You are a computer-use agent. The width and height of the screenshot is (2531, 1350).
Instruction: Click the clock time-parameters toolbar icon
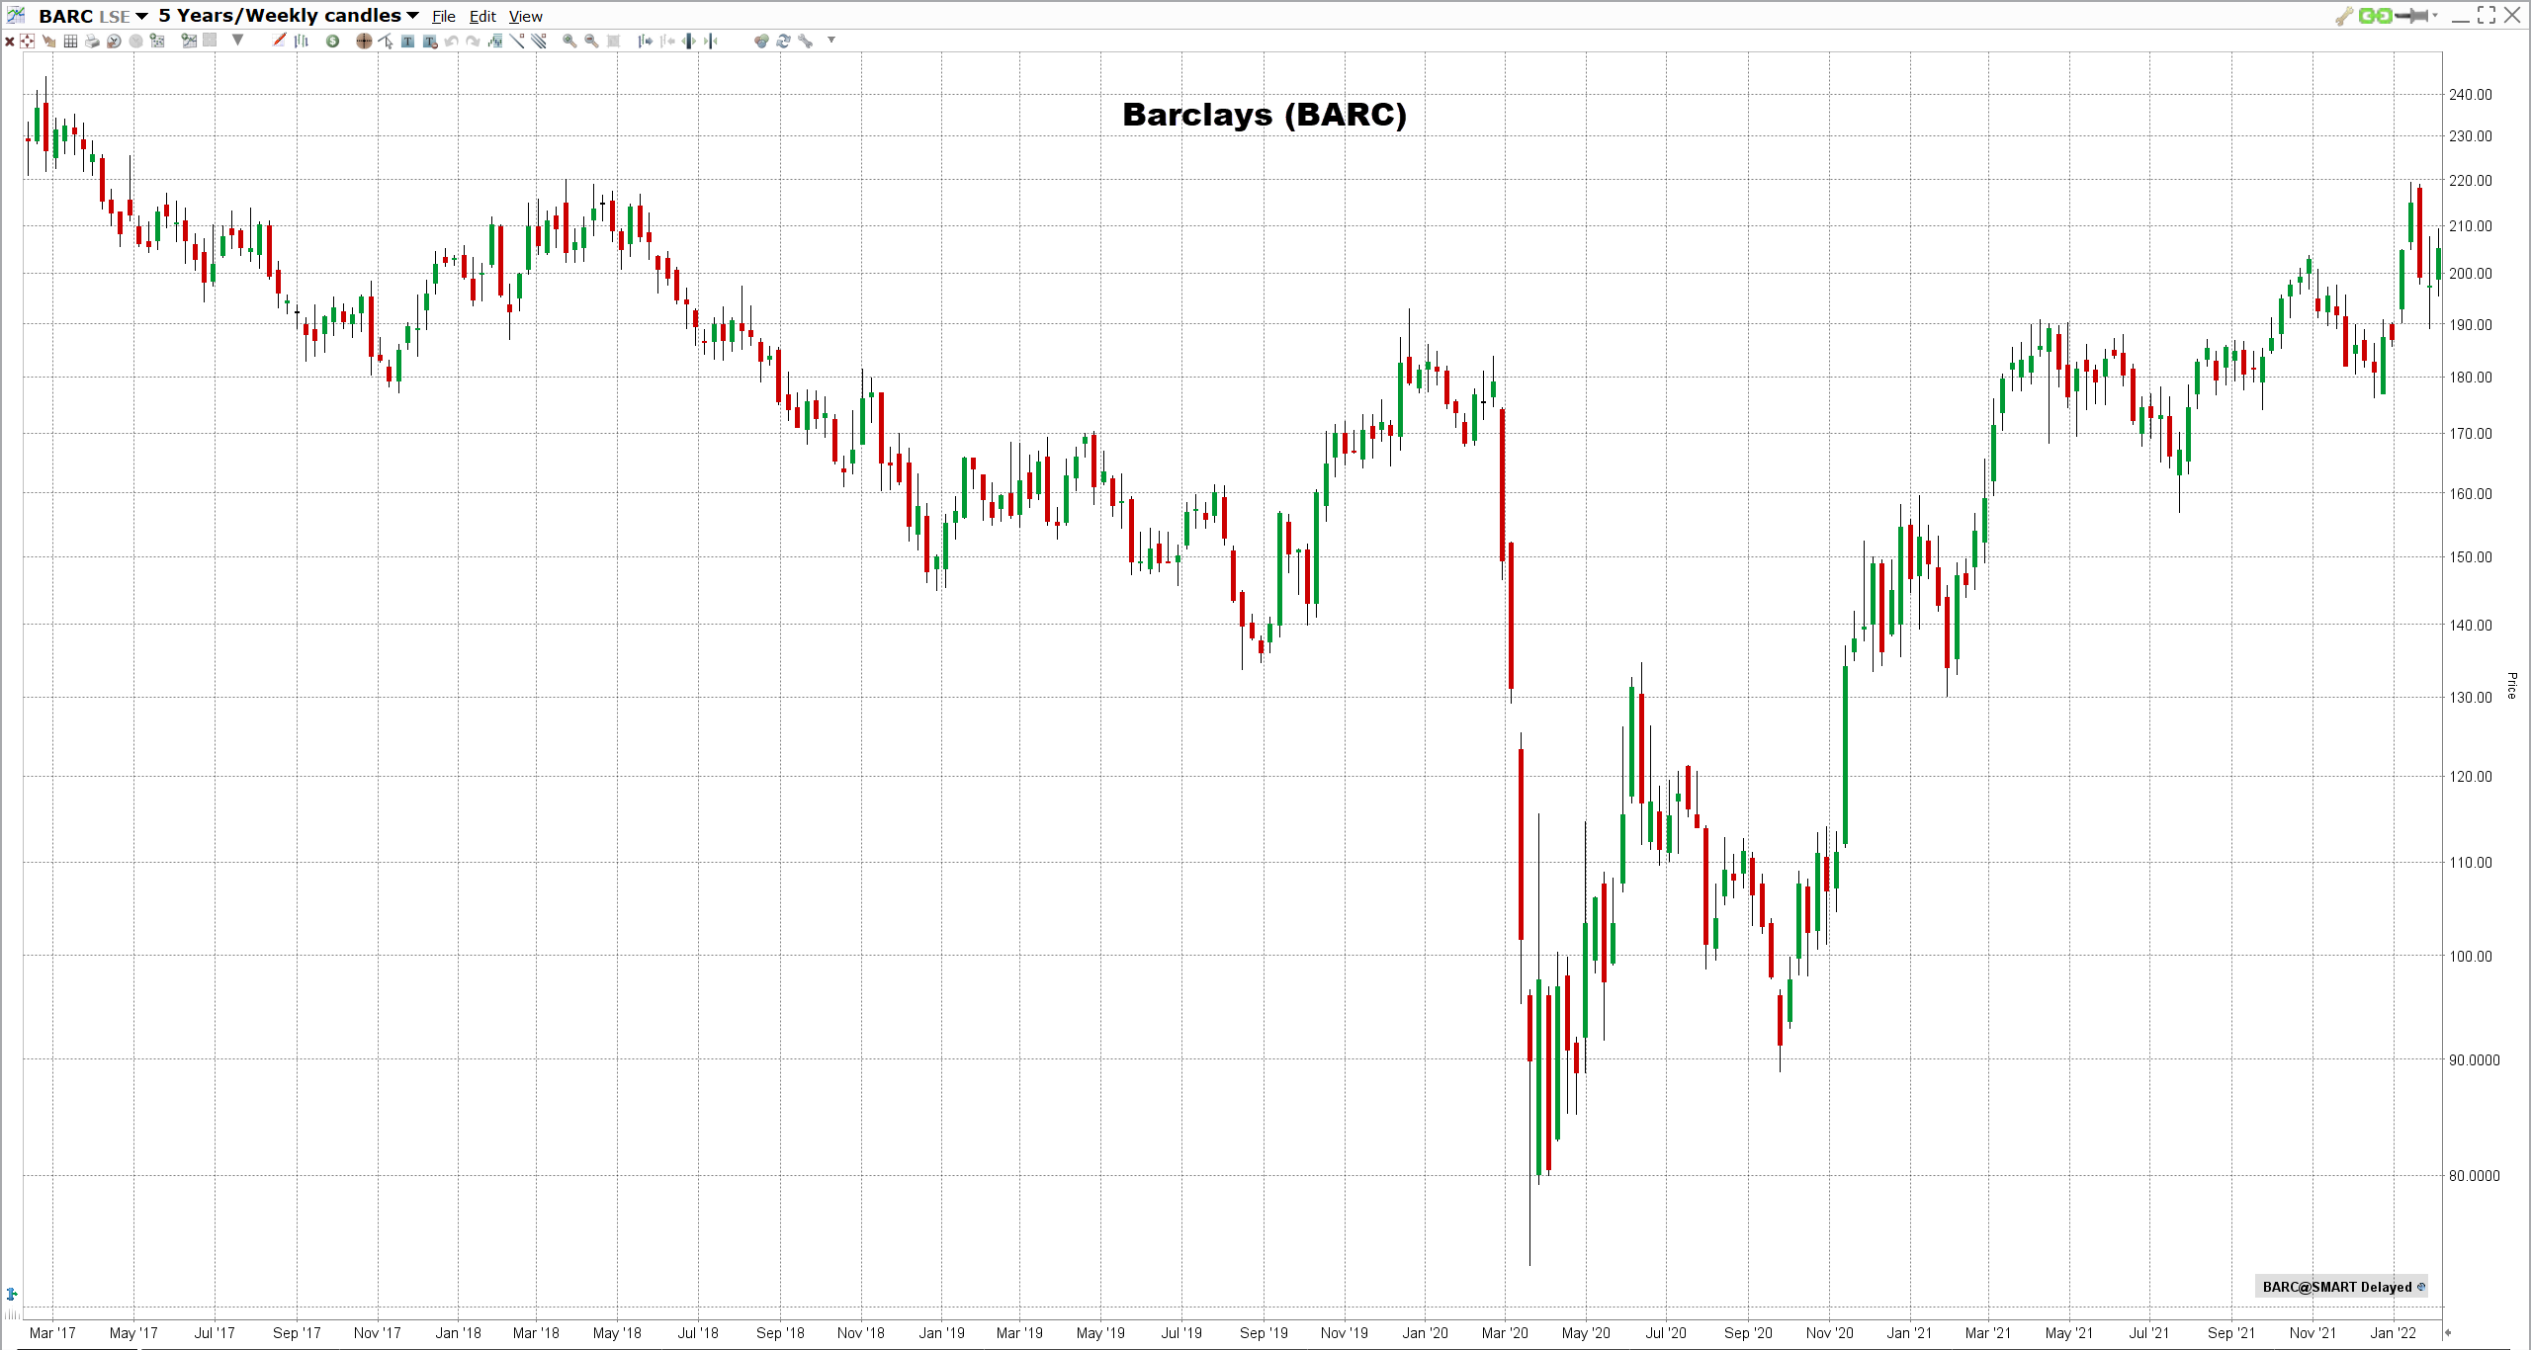[x=114, y=42]
